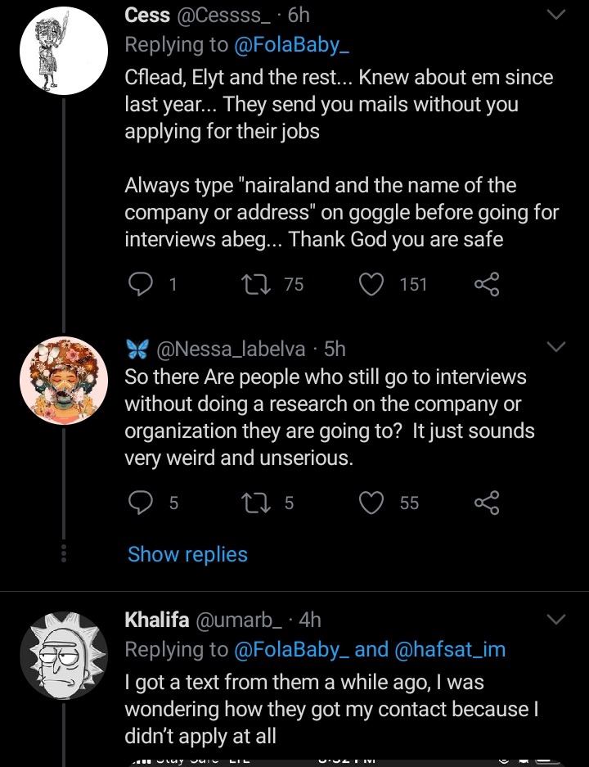View Khalifa's Rick avatar
Screen dimensions: 589x767
tap(64, 656)
